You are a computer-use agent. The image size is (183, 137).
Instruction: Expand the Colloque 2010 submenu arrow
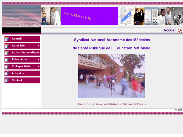pos(39,66)
